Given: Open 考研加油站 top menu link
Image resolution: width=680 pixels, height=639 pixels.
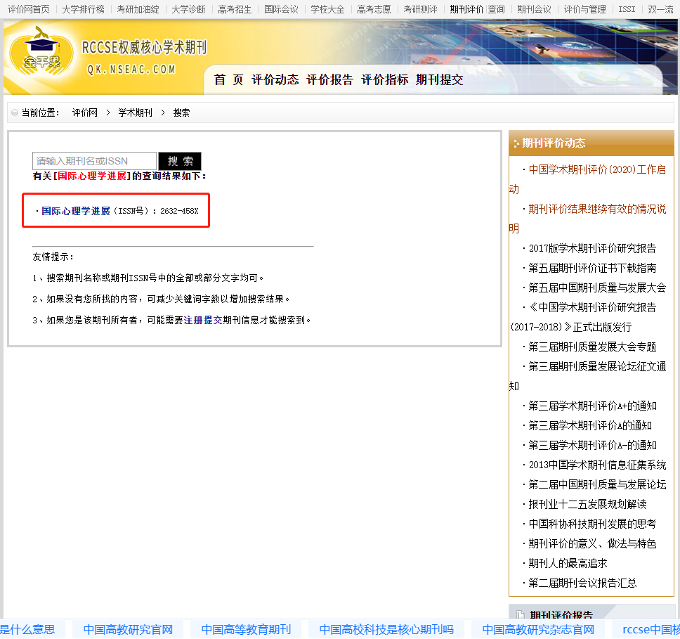Looking at the screenshot, I should click(138, 9).
